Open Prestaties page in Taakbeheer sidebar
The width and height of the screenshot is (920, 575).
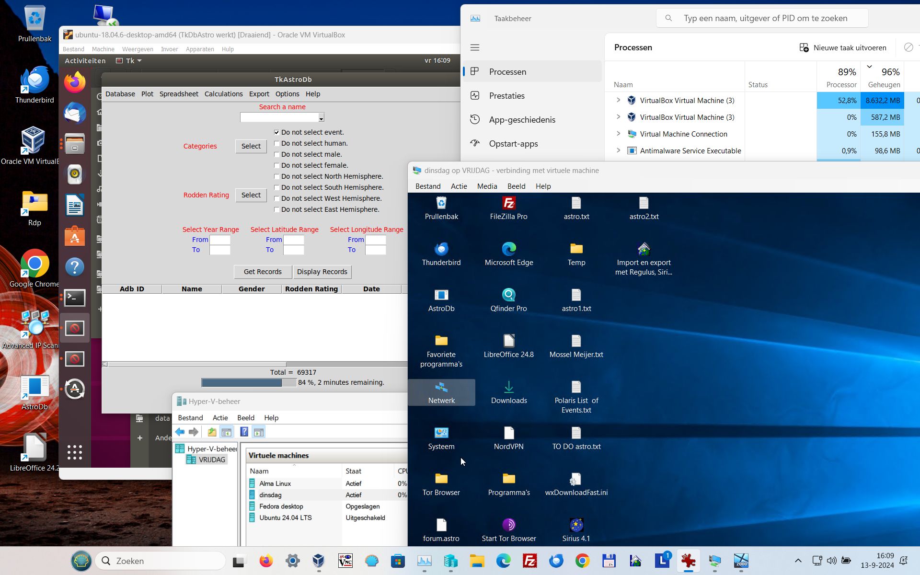[x=532, y=96]
